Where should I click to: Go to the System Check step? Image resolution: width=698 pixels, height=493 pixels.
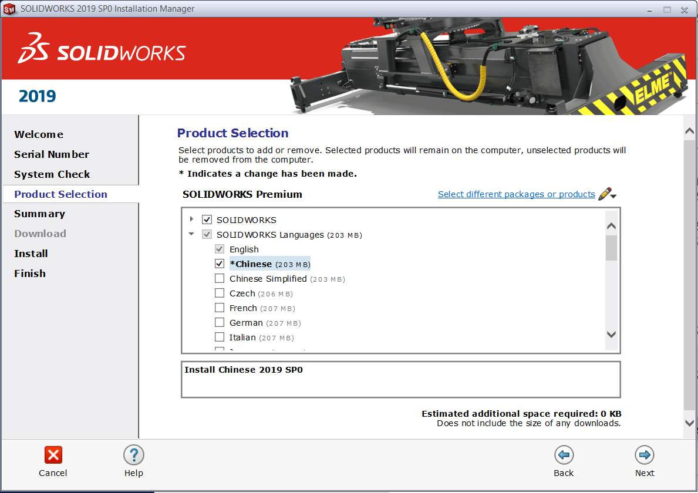[52, 174]
